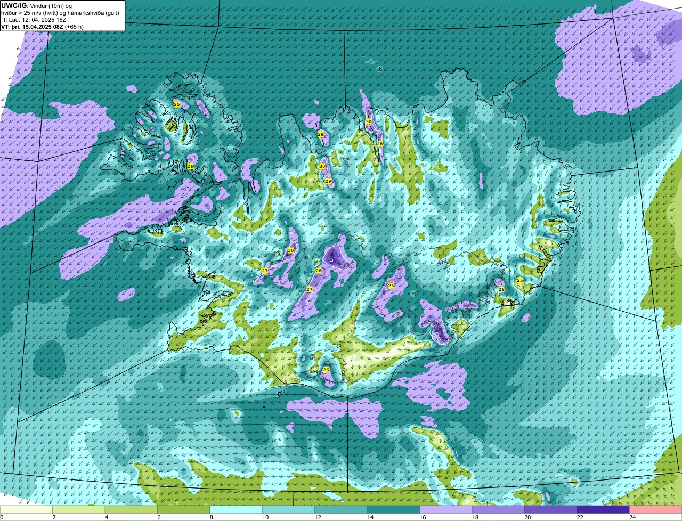This screenshot has height=521, width=682.
Task: Select the 14–16 m/s dark teal legend swatch
Action: coord(394,510)
